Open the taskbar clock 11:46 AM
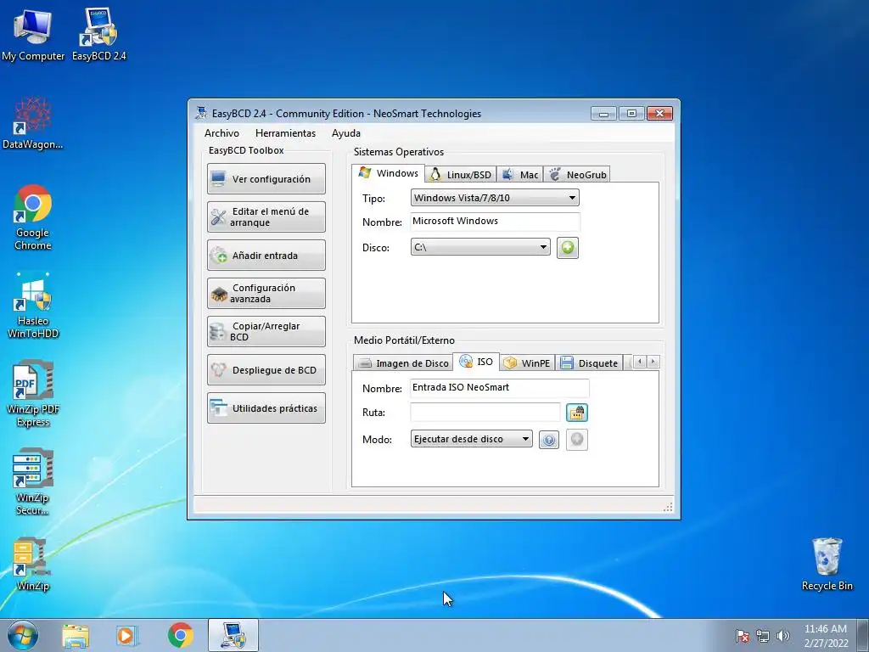 (x=826, y=635)
